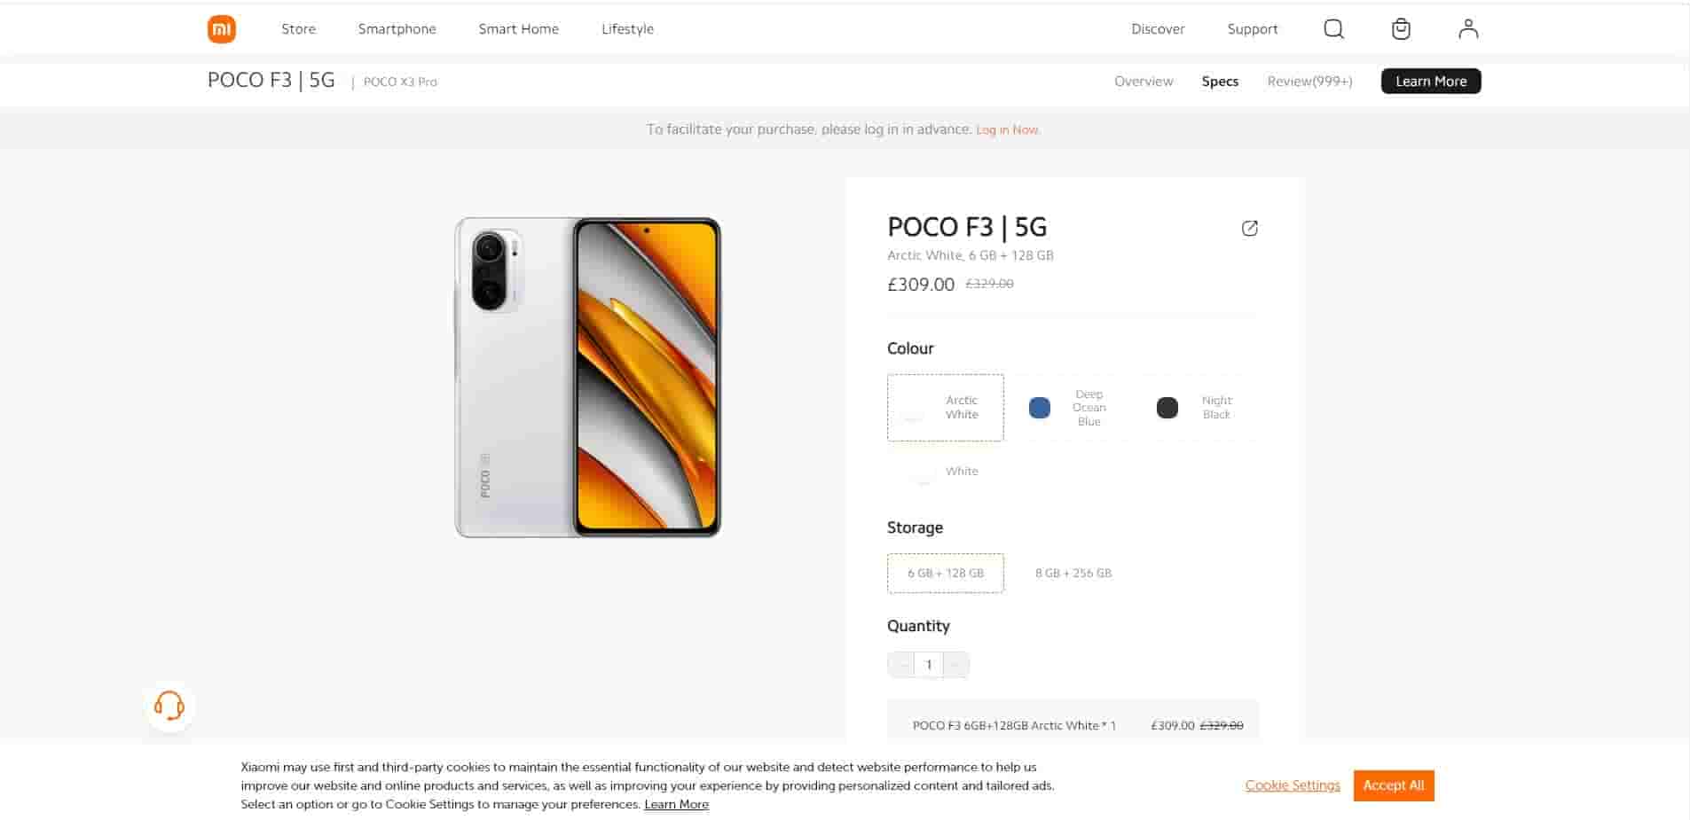Click the account profile icon
This screenshot has height=820, width=1690.
(x=1468, y=28)
